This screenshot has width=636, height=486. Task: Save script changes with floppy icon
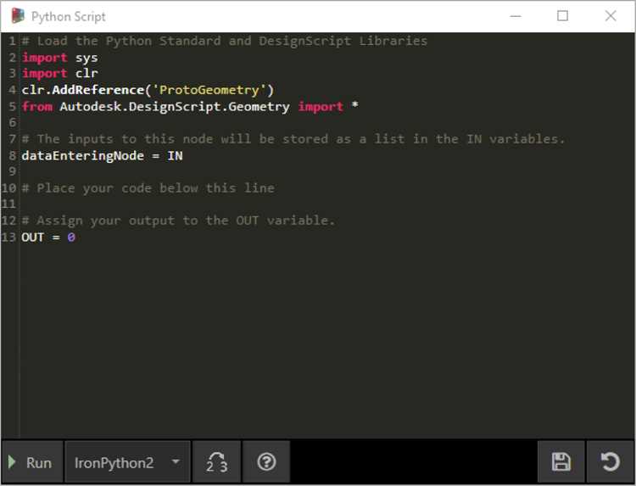(561, 462)
